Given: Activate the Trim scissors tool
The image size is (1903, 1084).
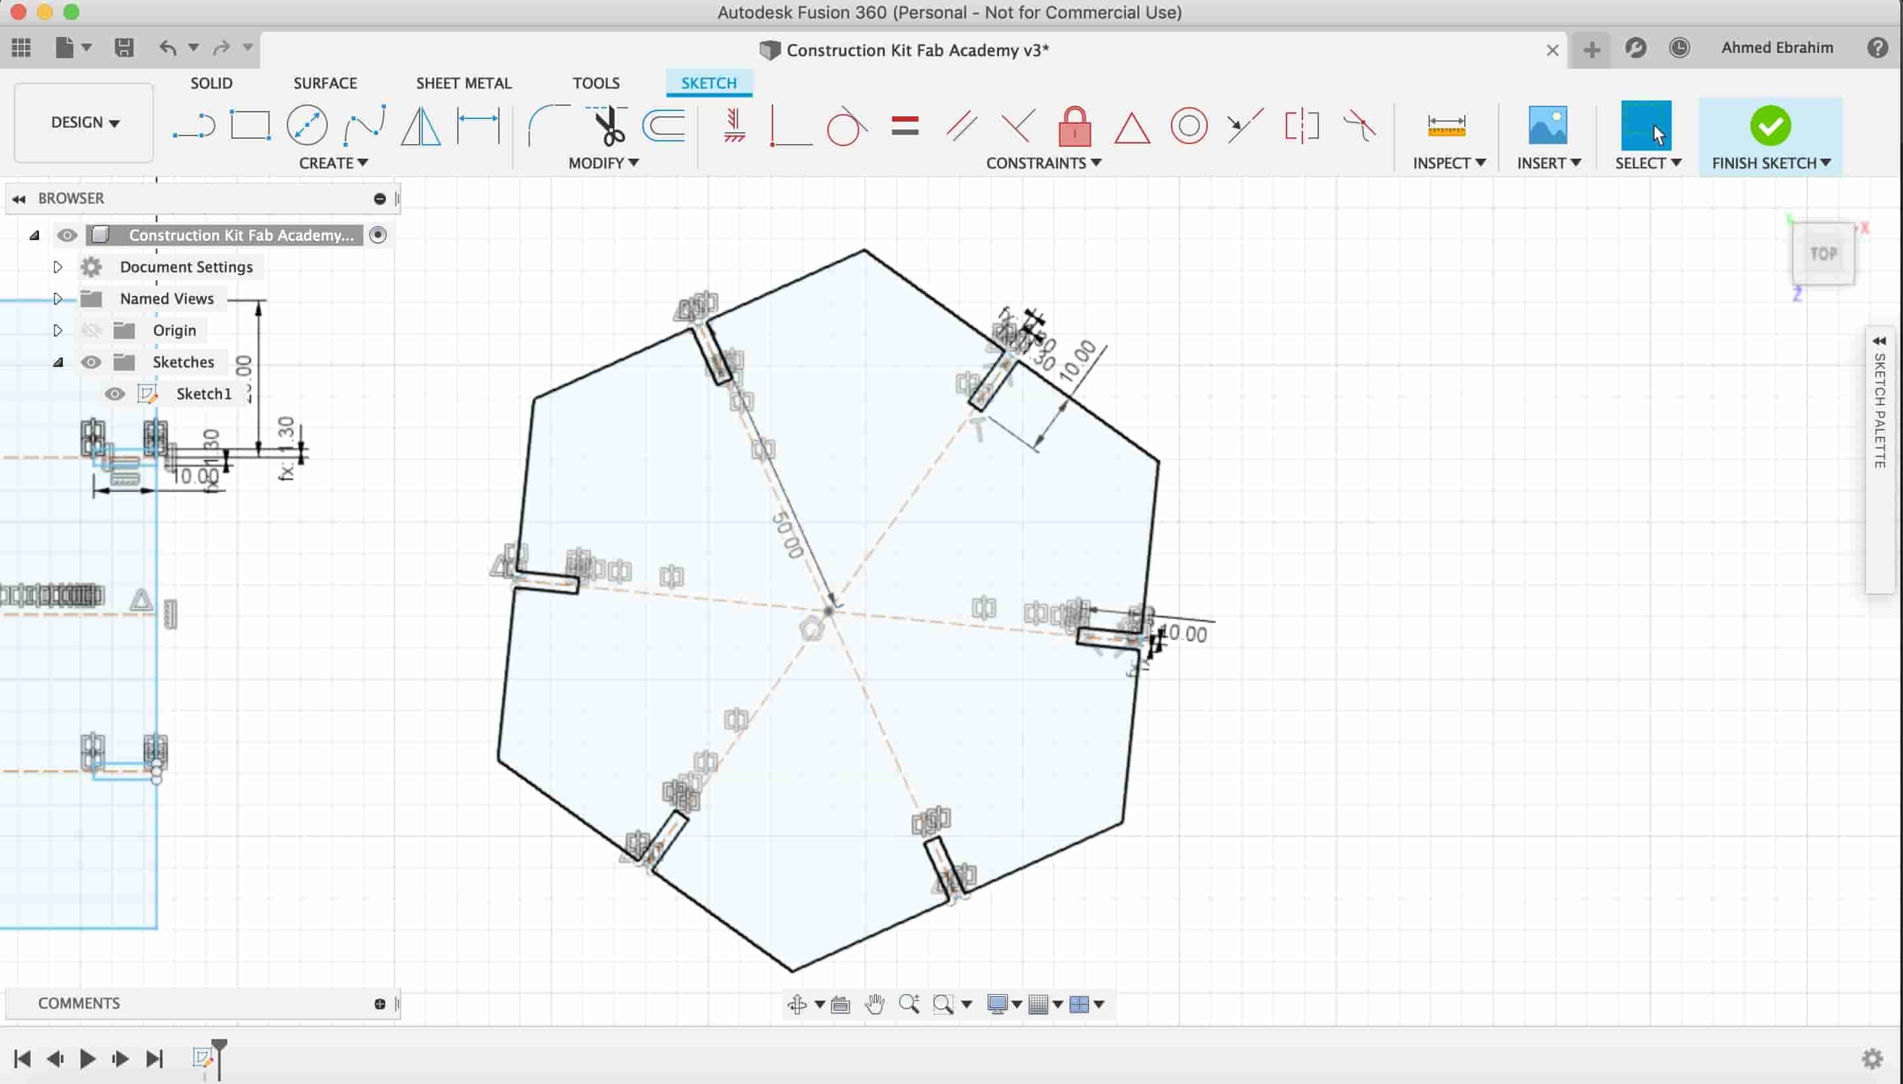Looking at the screenshot, I should (608, 125).
